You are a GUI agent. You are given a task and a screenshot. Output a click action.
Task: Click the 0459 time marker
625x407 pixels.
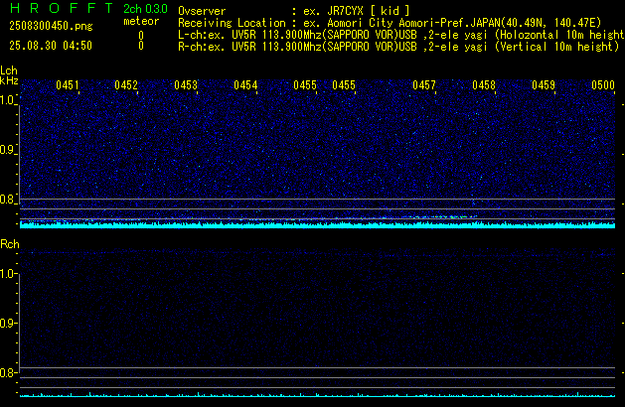click(544, 85)
